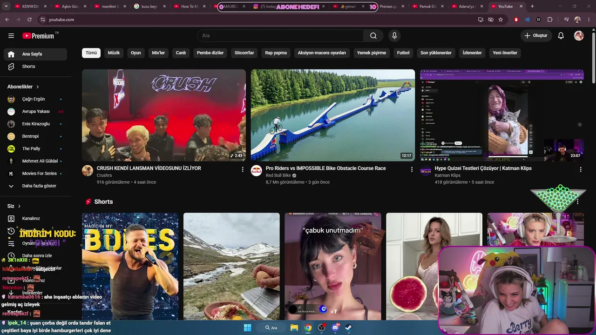Image resolution: width=596 pixels, height=335 pixels.
Task: Open the Windows taskbar Ara search
Action: click(271, 328)
